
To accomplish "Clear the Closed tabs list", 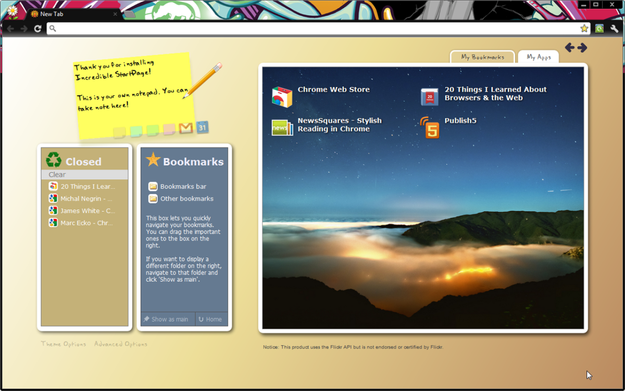I will [57, 175].
